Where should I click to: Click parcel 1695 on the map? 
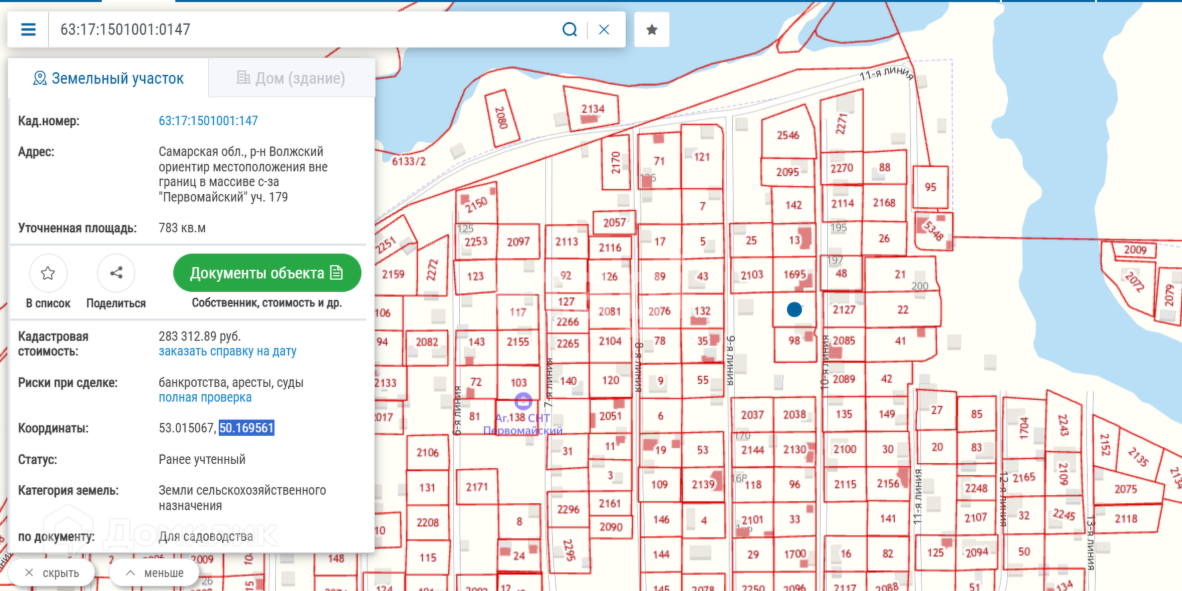tap(794, 274)
